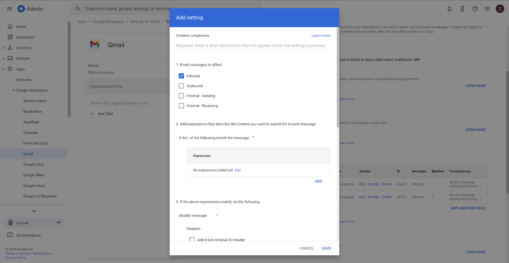Collapse the Google Workspace subsection
The height and width of the screenshot is (263, 509).
point(14,90)
